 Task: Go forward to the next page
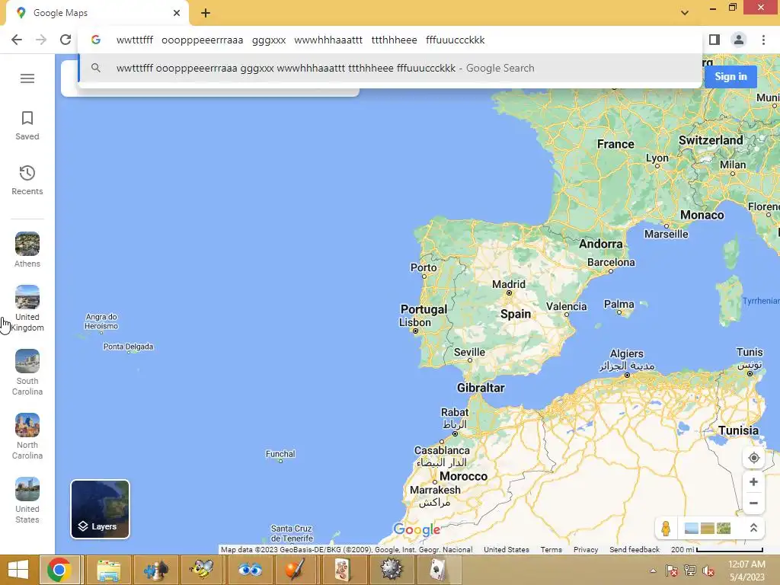tap(41, 40)
